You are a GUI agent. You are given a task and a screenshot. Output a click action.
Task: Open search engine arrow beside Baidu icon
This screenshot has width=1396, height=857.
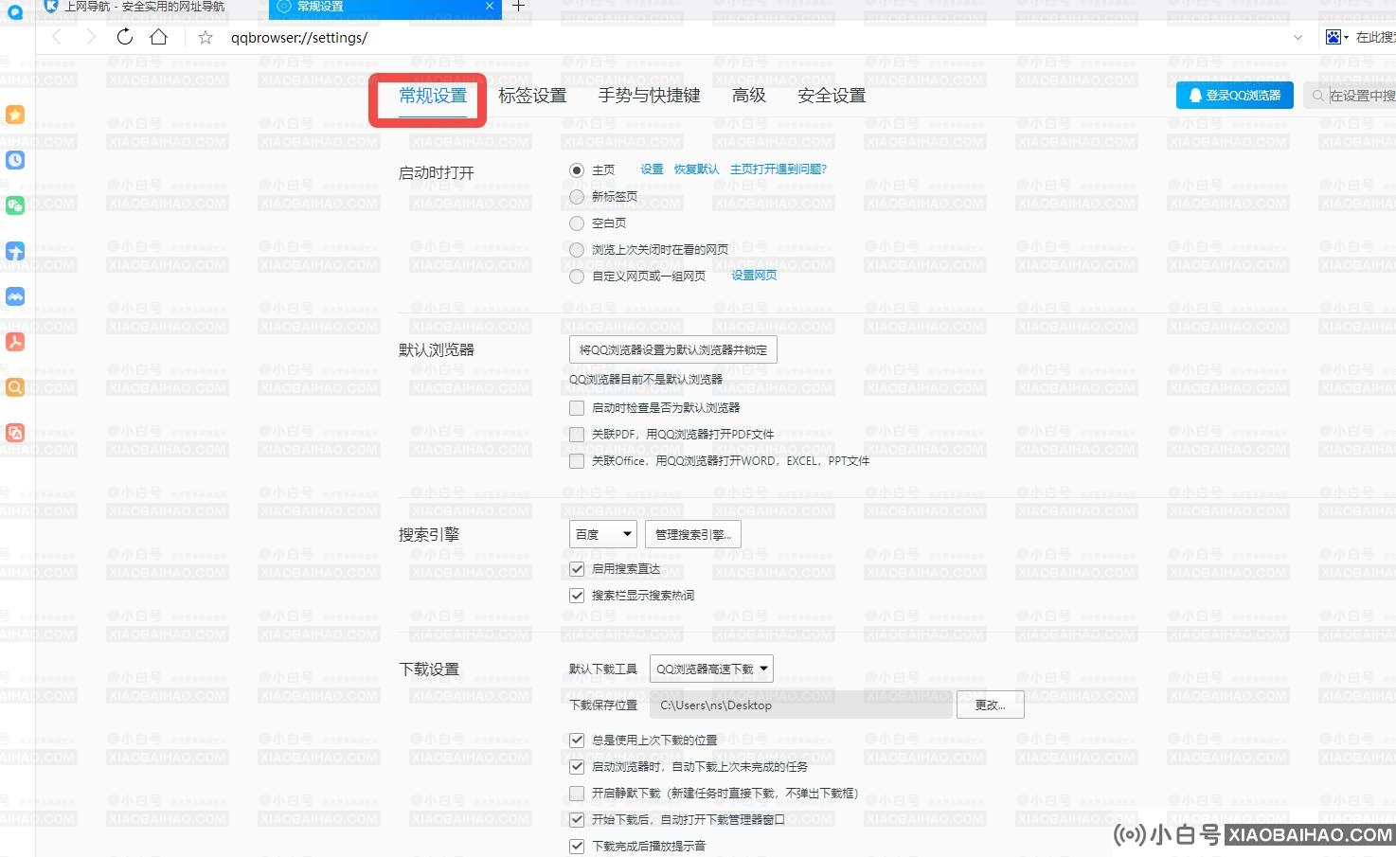pyautogui.click(x=1347, y=38)
